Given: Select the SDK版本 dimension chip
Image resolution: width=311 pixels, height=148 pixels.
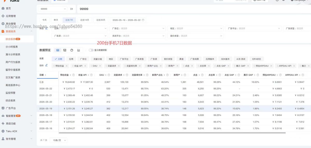Looking at the screenshot, I should [x=225, y=59].
